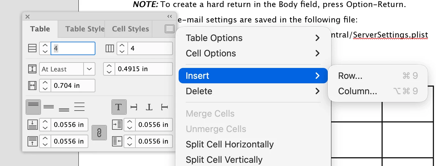Switch to the Cell Styles tab

click(131, 29)
